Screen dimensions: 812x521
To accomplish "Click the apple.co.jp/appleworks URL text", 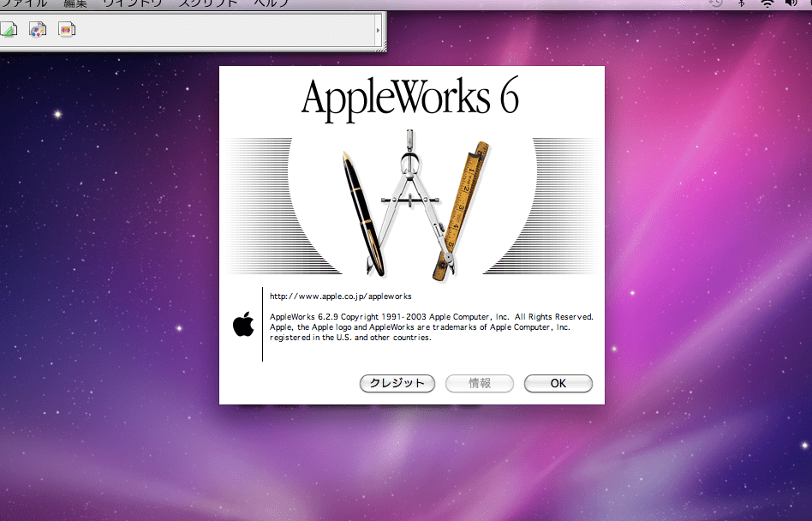I will click(341, 296).
